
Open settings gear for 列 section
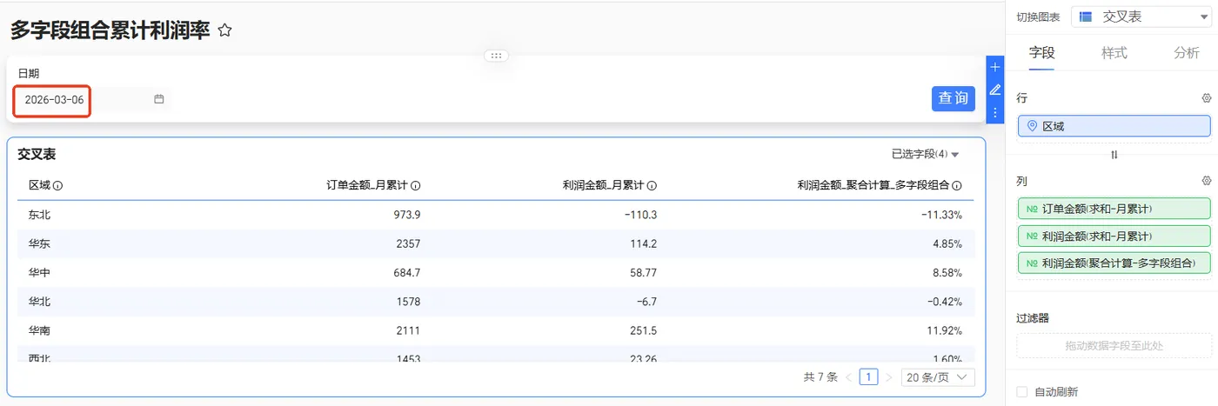pos(1206,181)
